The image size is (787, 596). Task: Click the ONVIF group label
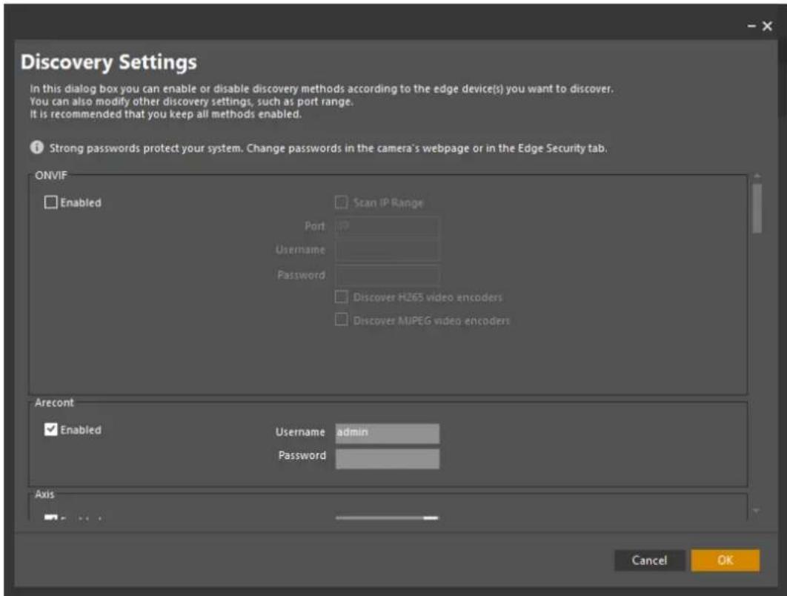[50, 175]
